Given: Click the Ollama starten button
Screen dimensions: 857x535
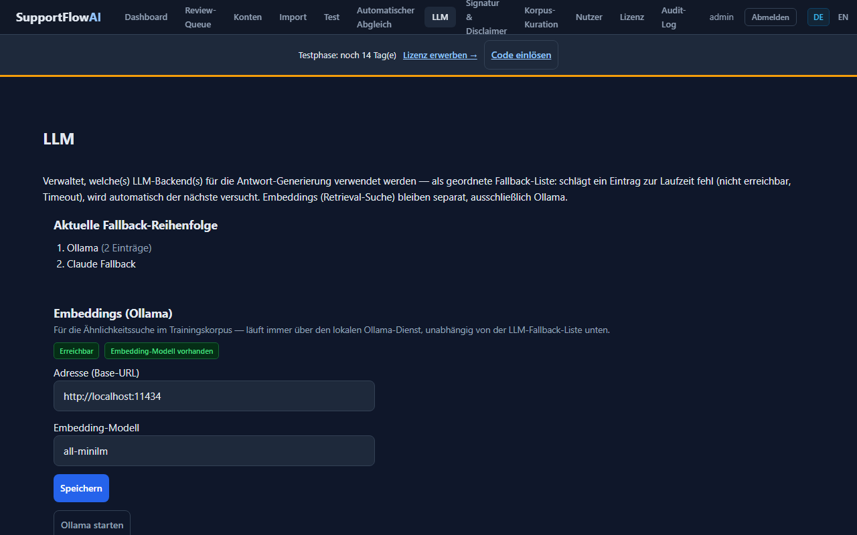Looking at the screenshot, I should [92, 524].
